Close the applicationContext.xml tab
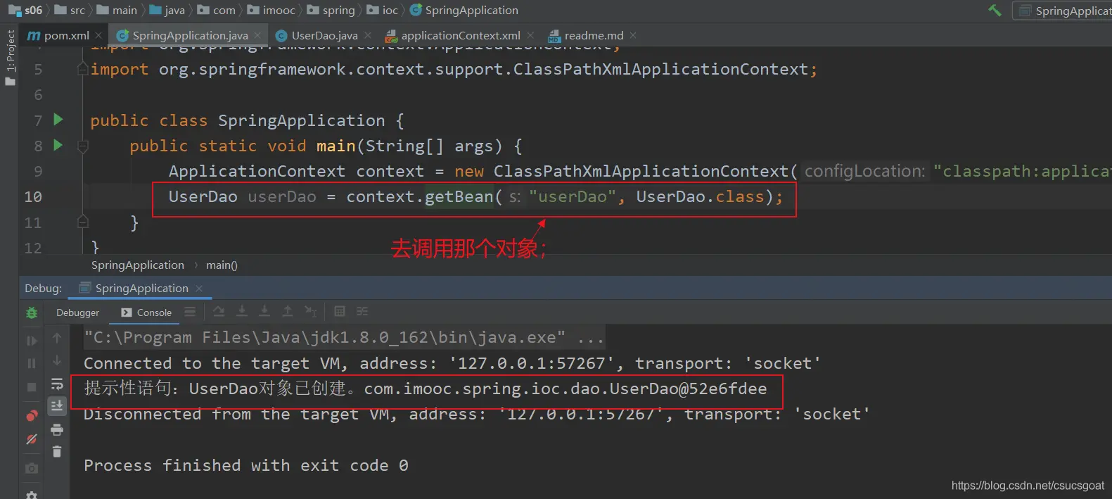This screenshot has height=499, width=1112. point(530,35)
